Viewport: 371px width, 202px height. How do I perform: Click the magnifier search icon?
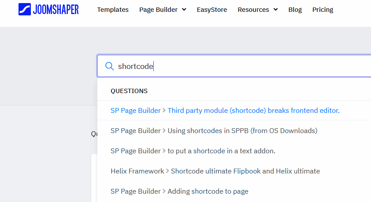coord(109,66)
